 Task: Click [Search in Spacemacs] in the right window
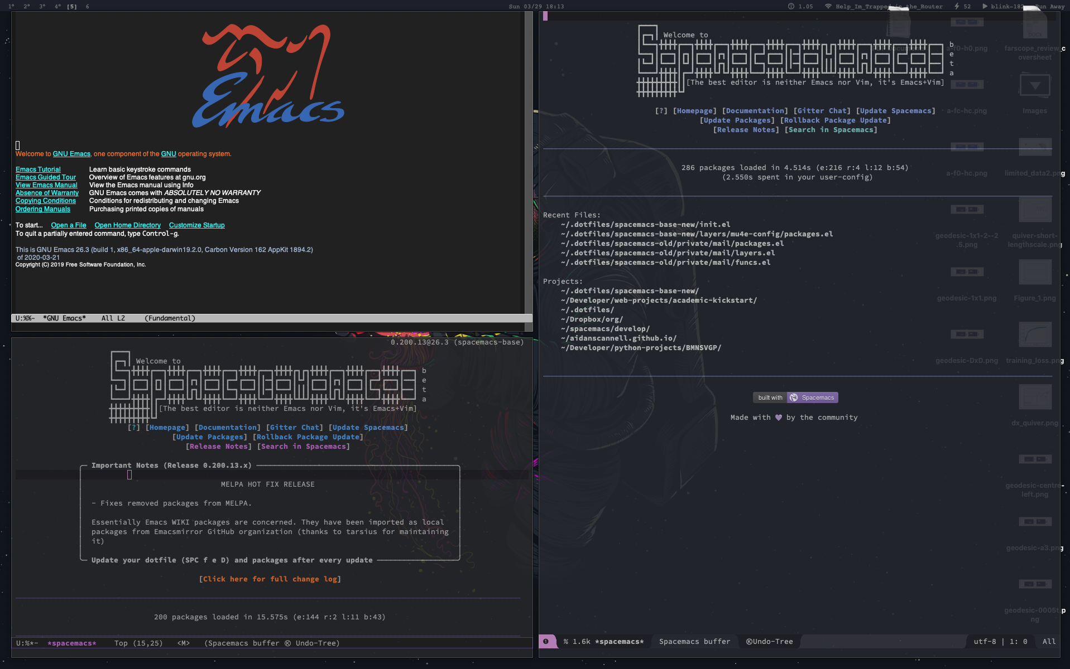831,130
